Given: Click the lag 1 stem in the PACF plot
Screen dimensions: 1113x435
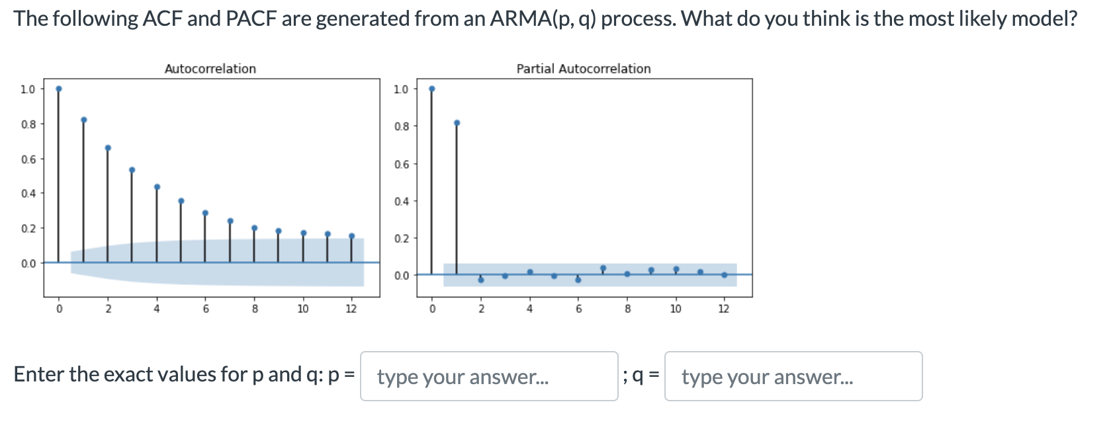Looking at the screenshot, I should coord(457,198).
